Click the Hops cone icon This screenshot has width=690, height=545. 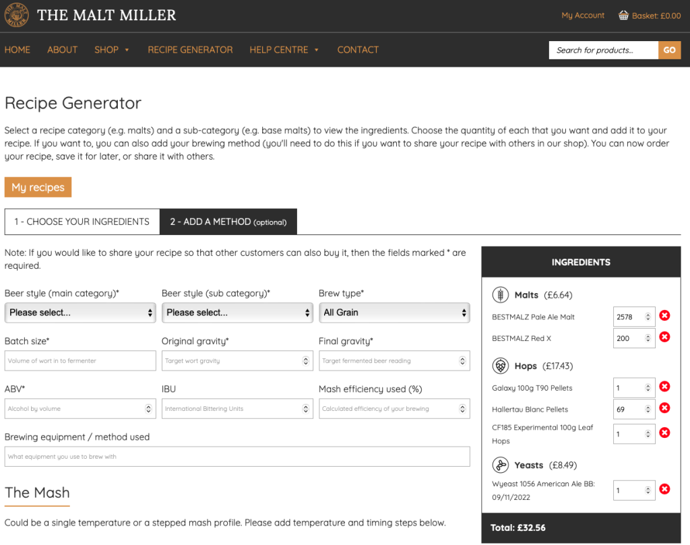[x=501, y=366]
